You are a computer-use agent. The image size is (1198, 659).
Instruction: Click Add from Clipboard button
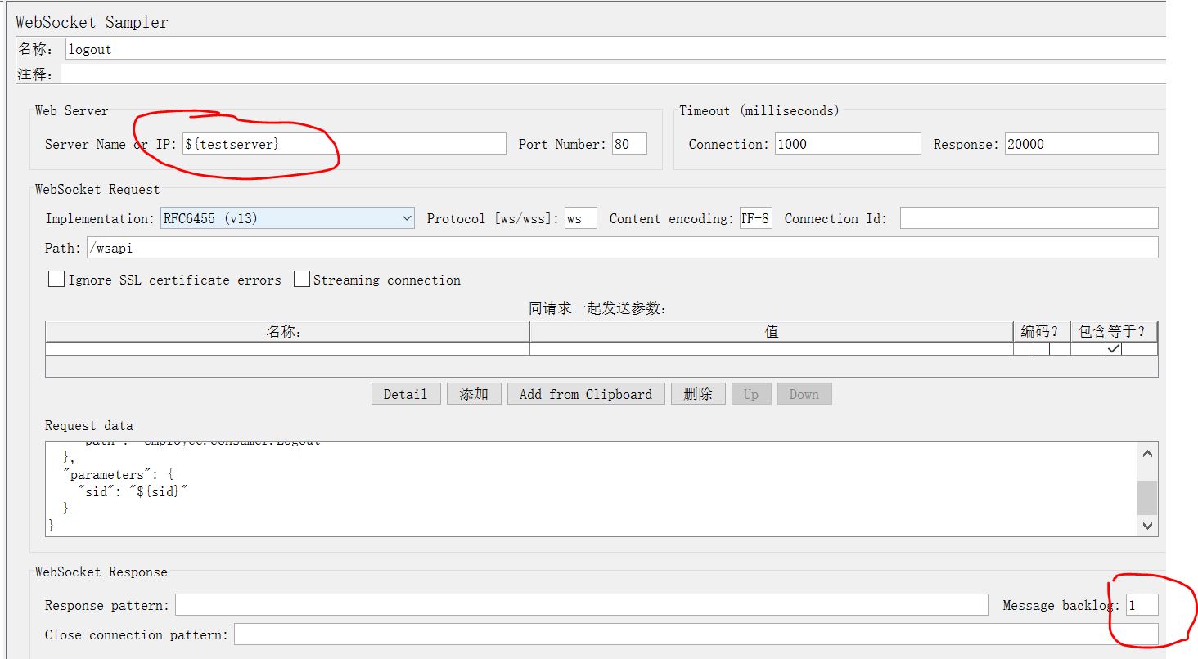[x=585, y=394]
